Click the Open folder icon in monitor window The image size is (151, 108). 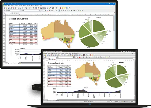click(7, 8)
